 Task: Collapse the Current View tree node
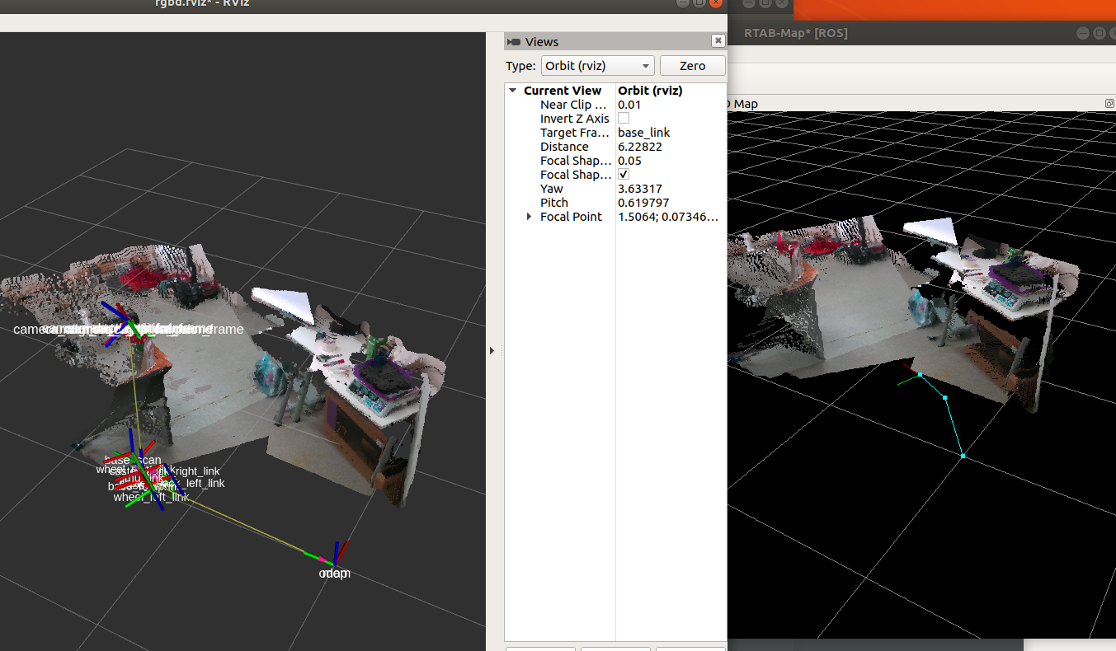(x=512, y=91)
